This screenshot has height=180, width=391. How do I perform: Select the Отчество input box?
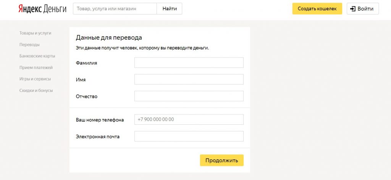[189, 96]
